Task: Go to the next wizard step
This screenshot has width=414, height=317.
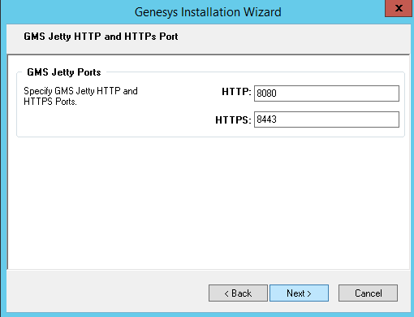Action: pyautogui.click(x=299, y=293)
